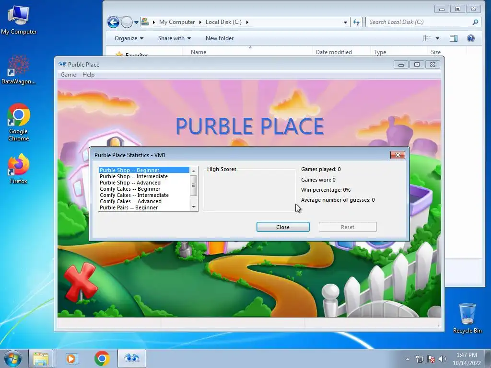This screenshot has width=491, height=368.
Task: Click the taskbar clock and date
Action: (466, 359)
